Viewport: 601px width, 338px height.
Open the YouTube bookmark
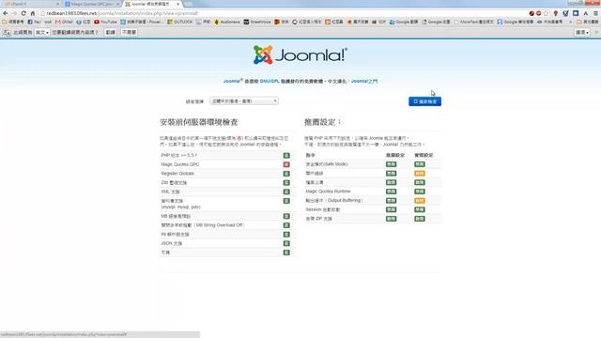click(105, 22)
